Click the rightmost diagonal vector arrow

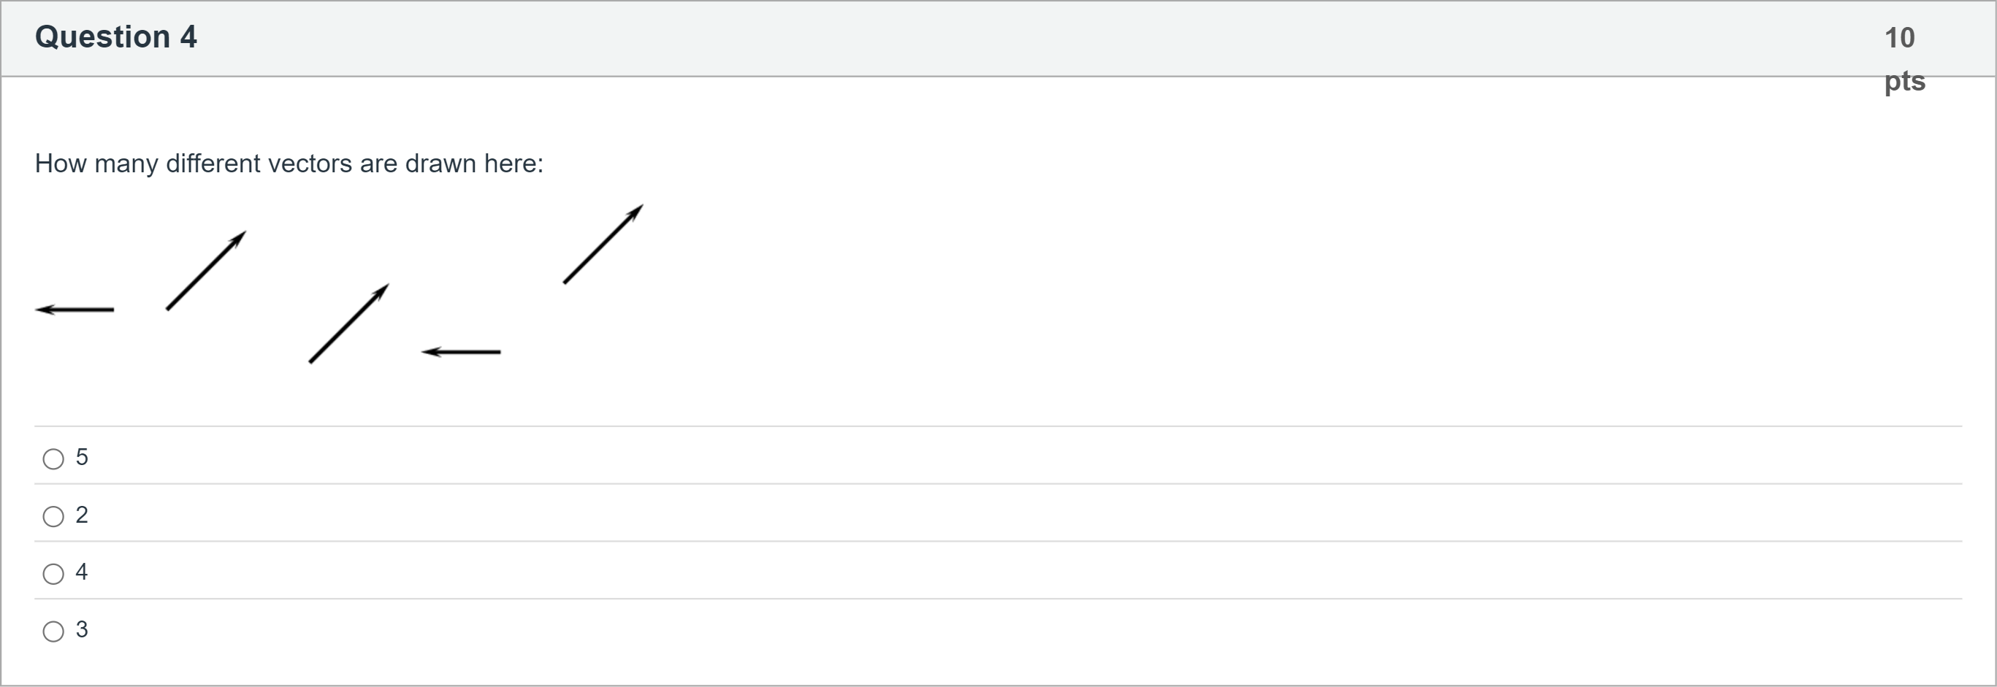[x=603, y=245]
